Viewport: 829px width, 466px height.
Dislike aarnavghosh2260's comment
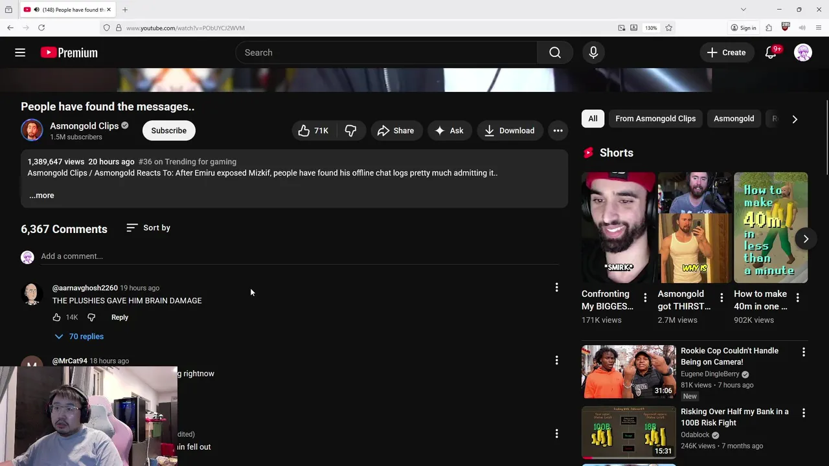[x=91, y=317]
